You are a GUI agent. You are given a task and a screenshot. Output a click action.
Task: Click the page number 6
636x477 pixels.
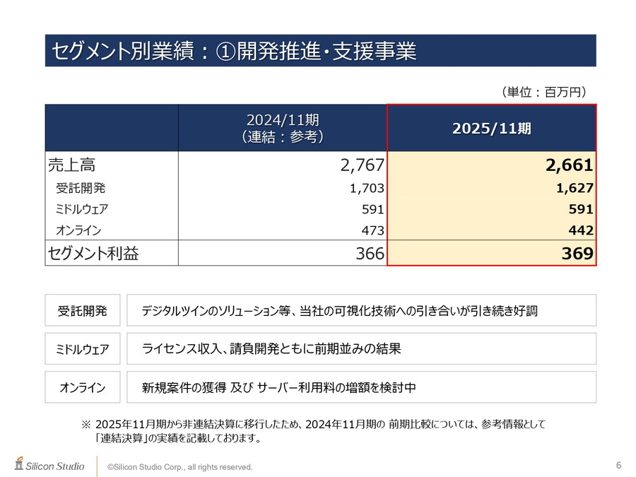pos(619,465)
